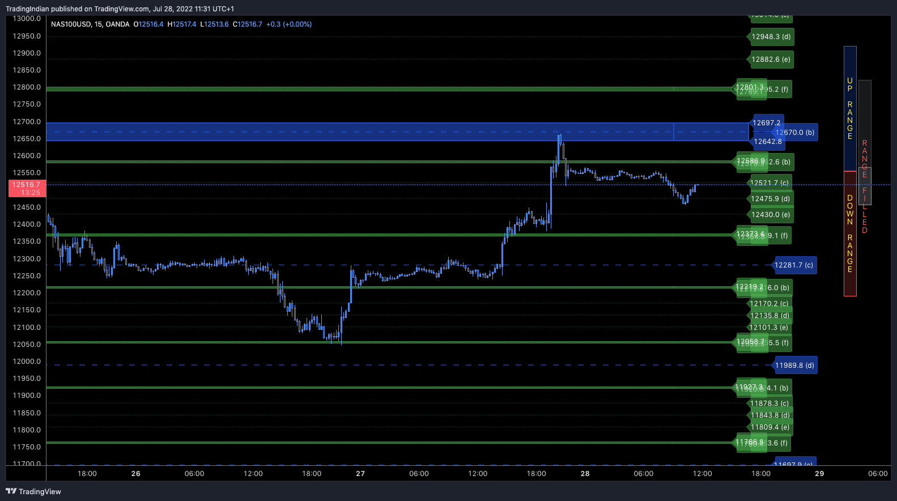Screen dimensions: 897x501
Task: Click the 12281.7 (c) blue label
Action: click(x=794, y=265)
